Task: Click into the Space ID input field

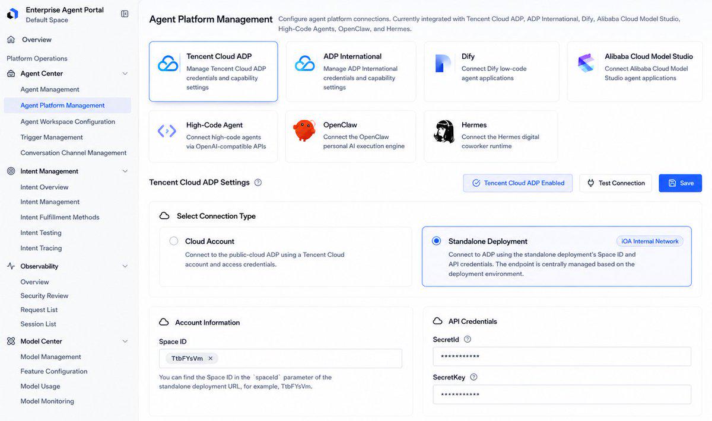Action: 281,359
